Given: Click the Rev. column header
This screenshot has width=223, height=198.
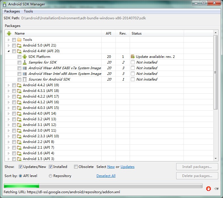Looking at the screenshot, I should (x=123, y=33).
